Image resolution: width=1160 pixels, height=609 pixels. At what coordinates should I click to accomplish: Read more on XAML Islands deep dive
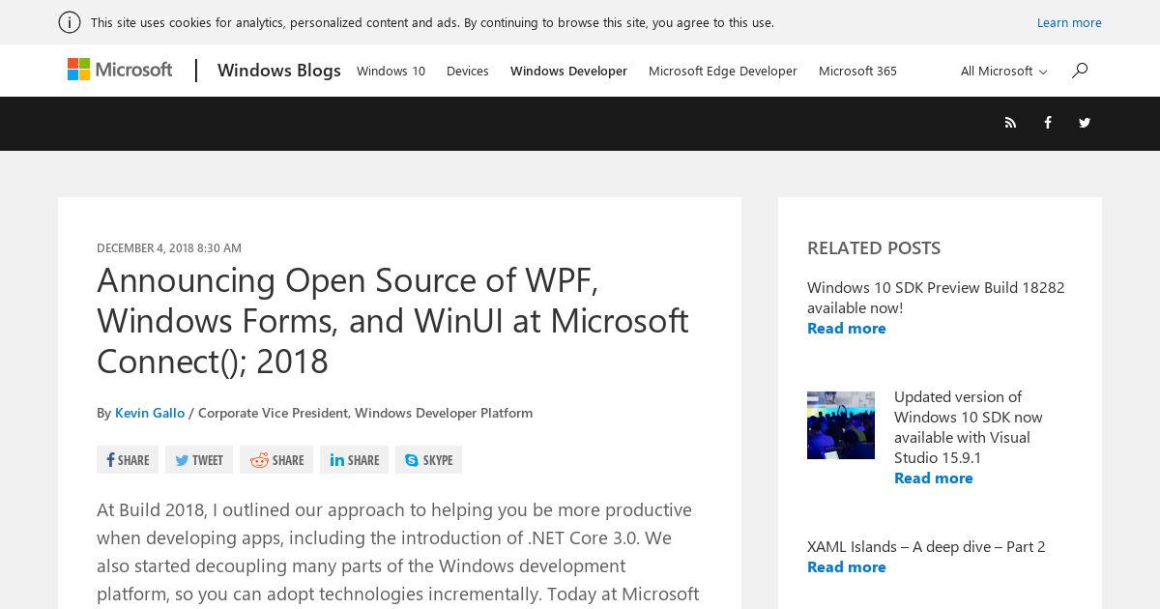click(x=847, y=566)
